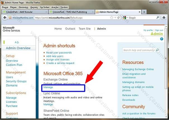Viewport: 169px width, 120px height.
Task: Click the URL address bar field
Action: tap(72, 18)
